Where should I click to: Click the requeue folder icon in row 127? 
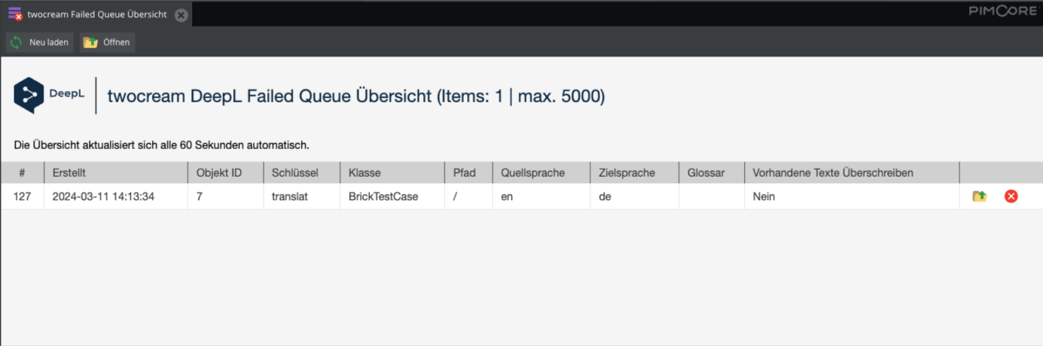(979, 196)
